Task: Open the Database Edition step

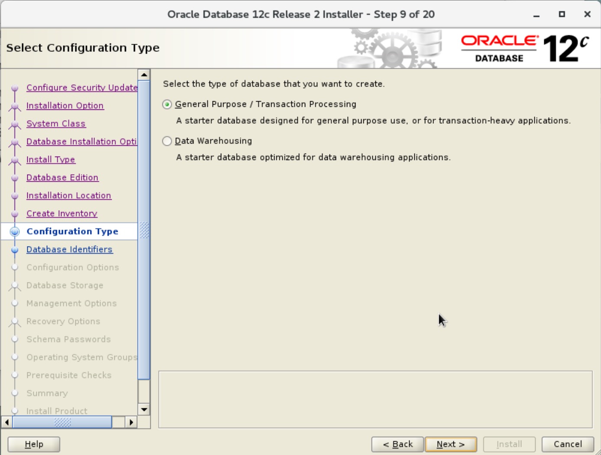Action: 62,177
